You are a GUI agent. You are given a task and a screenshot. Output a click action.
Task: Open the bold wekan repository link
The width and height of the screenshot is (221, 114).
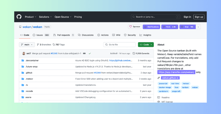pos(37,27)
